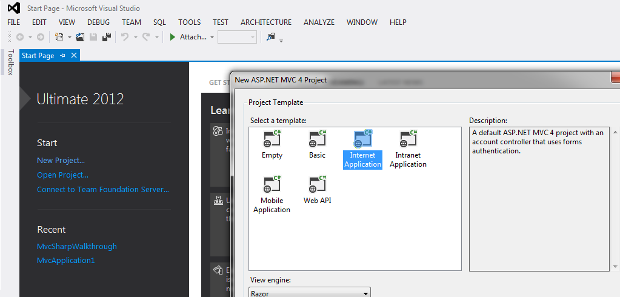Expand the New Project button dropdown arrow
Image resolution: width=620 pixels, height=297 pixels.
click(70, 37)
